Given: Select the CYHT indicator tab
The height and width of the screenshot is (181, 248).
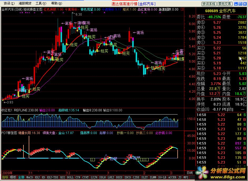Looking at the screenshot, I should click(85, 177).
